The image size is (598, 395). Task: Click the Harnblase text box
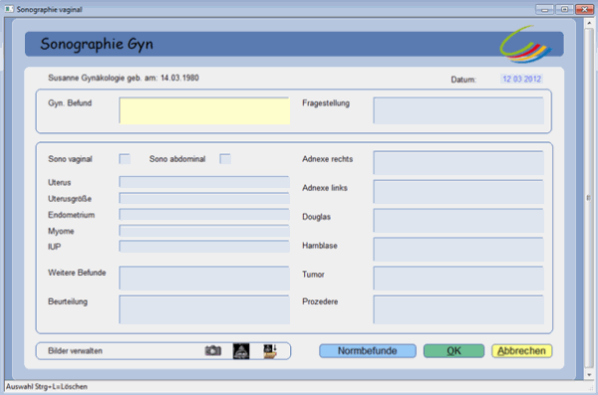click(x=458, y=250)
